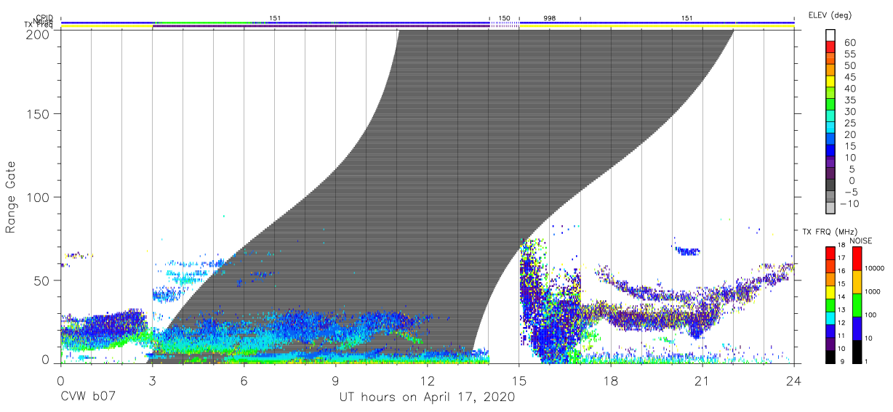Viewport: 893px width, 412px height.
Task: Pick the yellow 40–45 degree ELEV swatch
Action: pyautogui.click(x=831, y=83)
